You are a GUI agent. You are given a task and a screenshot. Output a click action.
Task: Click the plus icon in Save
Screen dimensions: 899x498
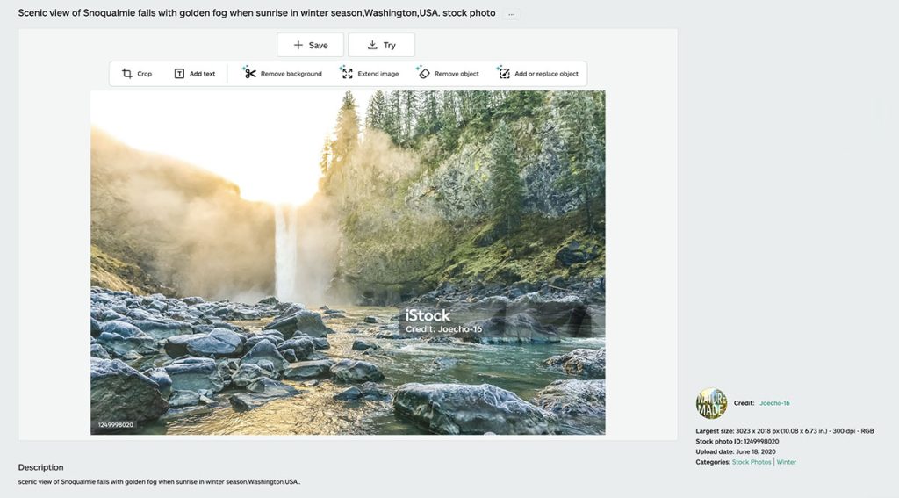pos(298,45)
